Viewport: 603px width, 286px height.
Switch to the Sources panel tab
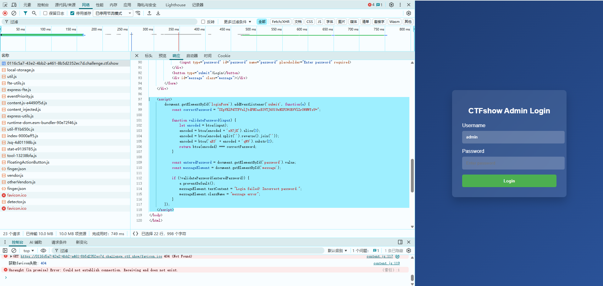[x=65, y=5]
